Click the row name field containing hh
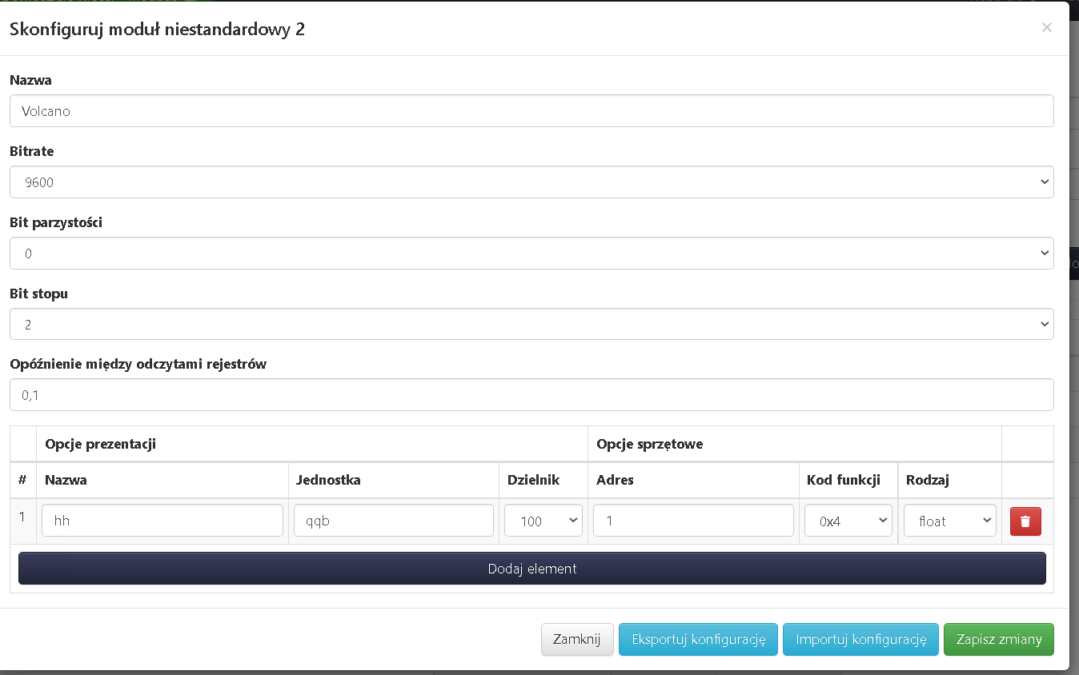Image resolution: width=1079 pixels, height=675 pixels. [x=162, y=521]
